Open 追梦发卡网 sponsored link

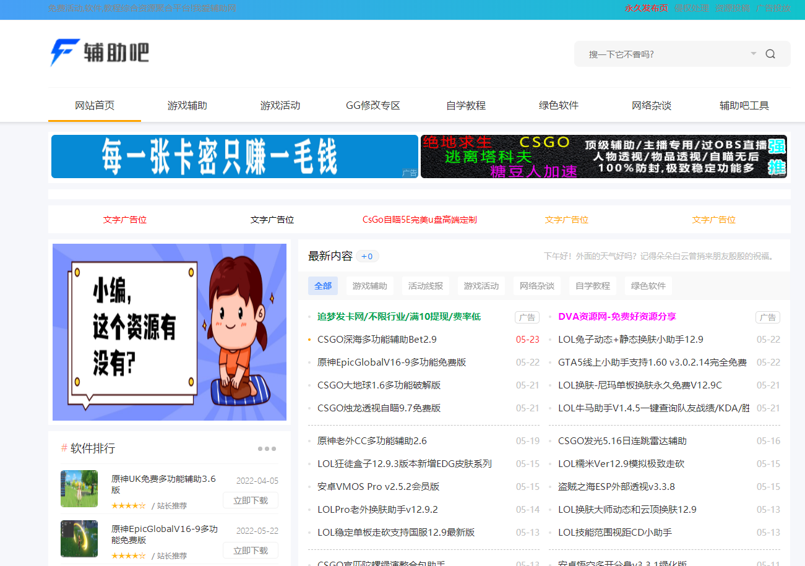click(399, 317)
